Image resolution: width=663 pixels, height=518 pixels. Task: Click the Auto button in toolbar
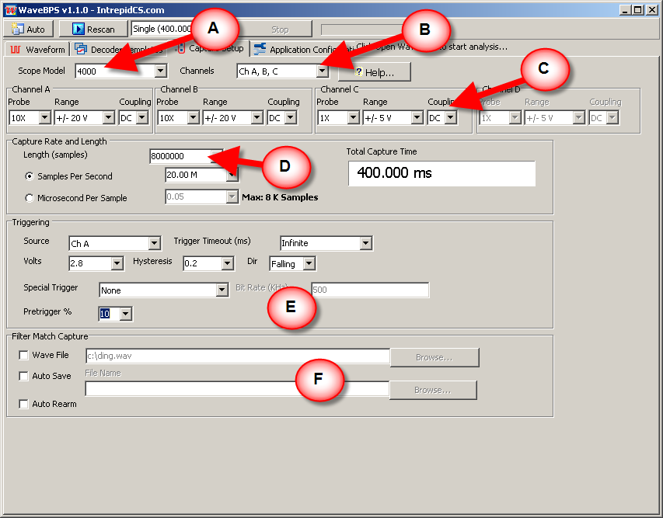pos(30,30)
